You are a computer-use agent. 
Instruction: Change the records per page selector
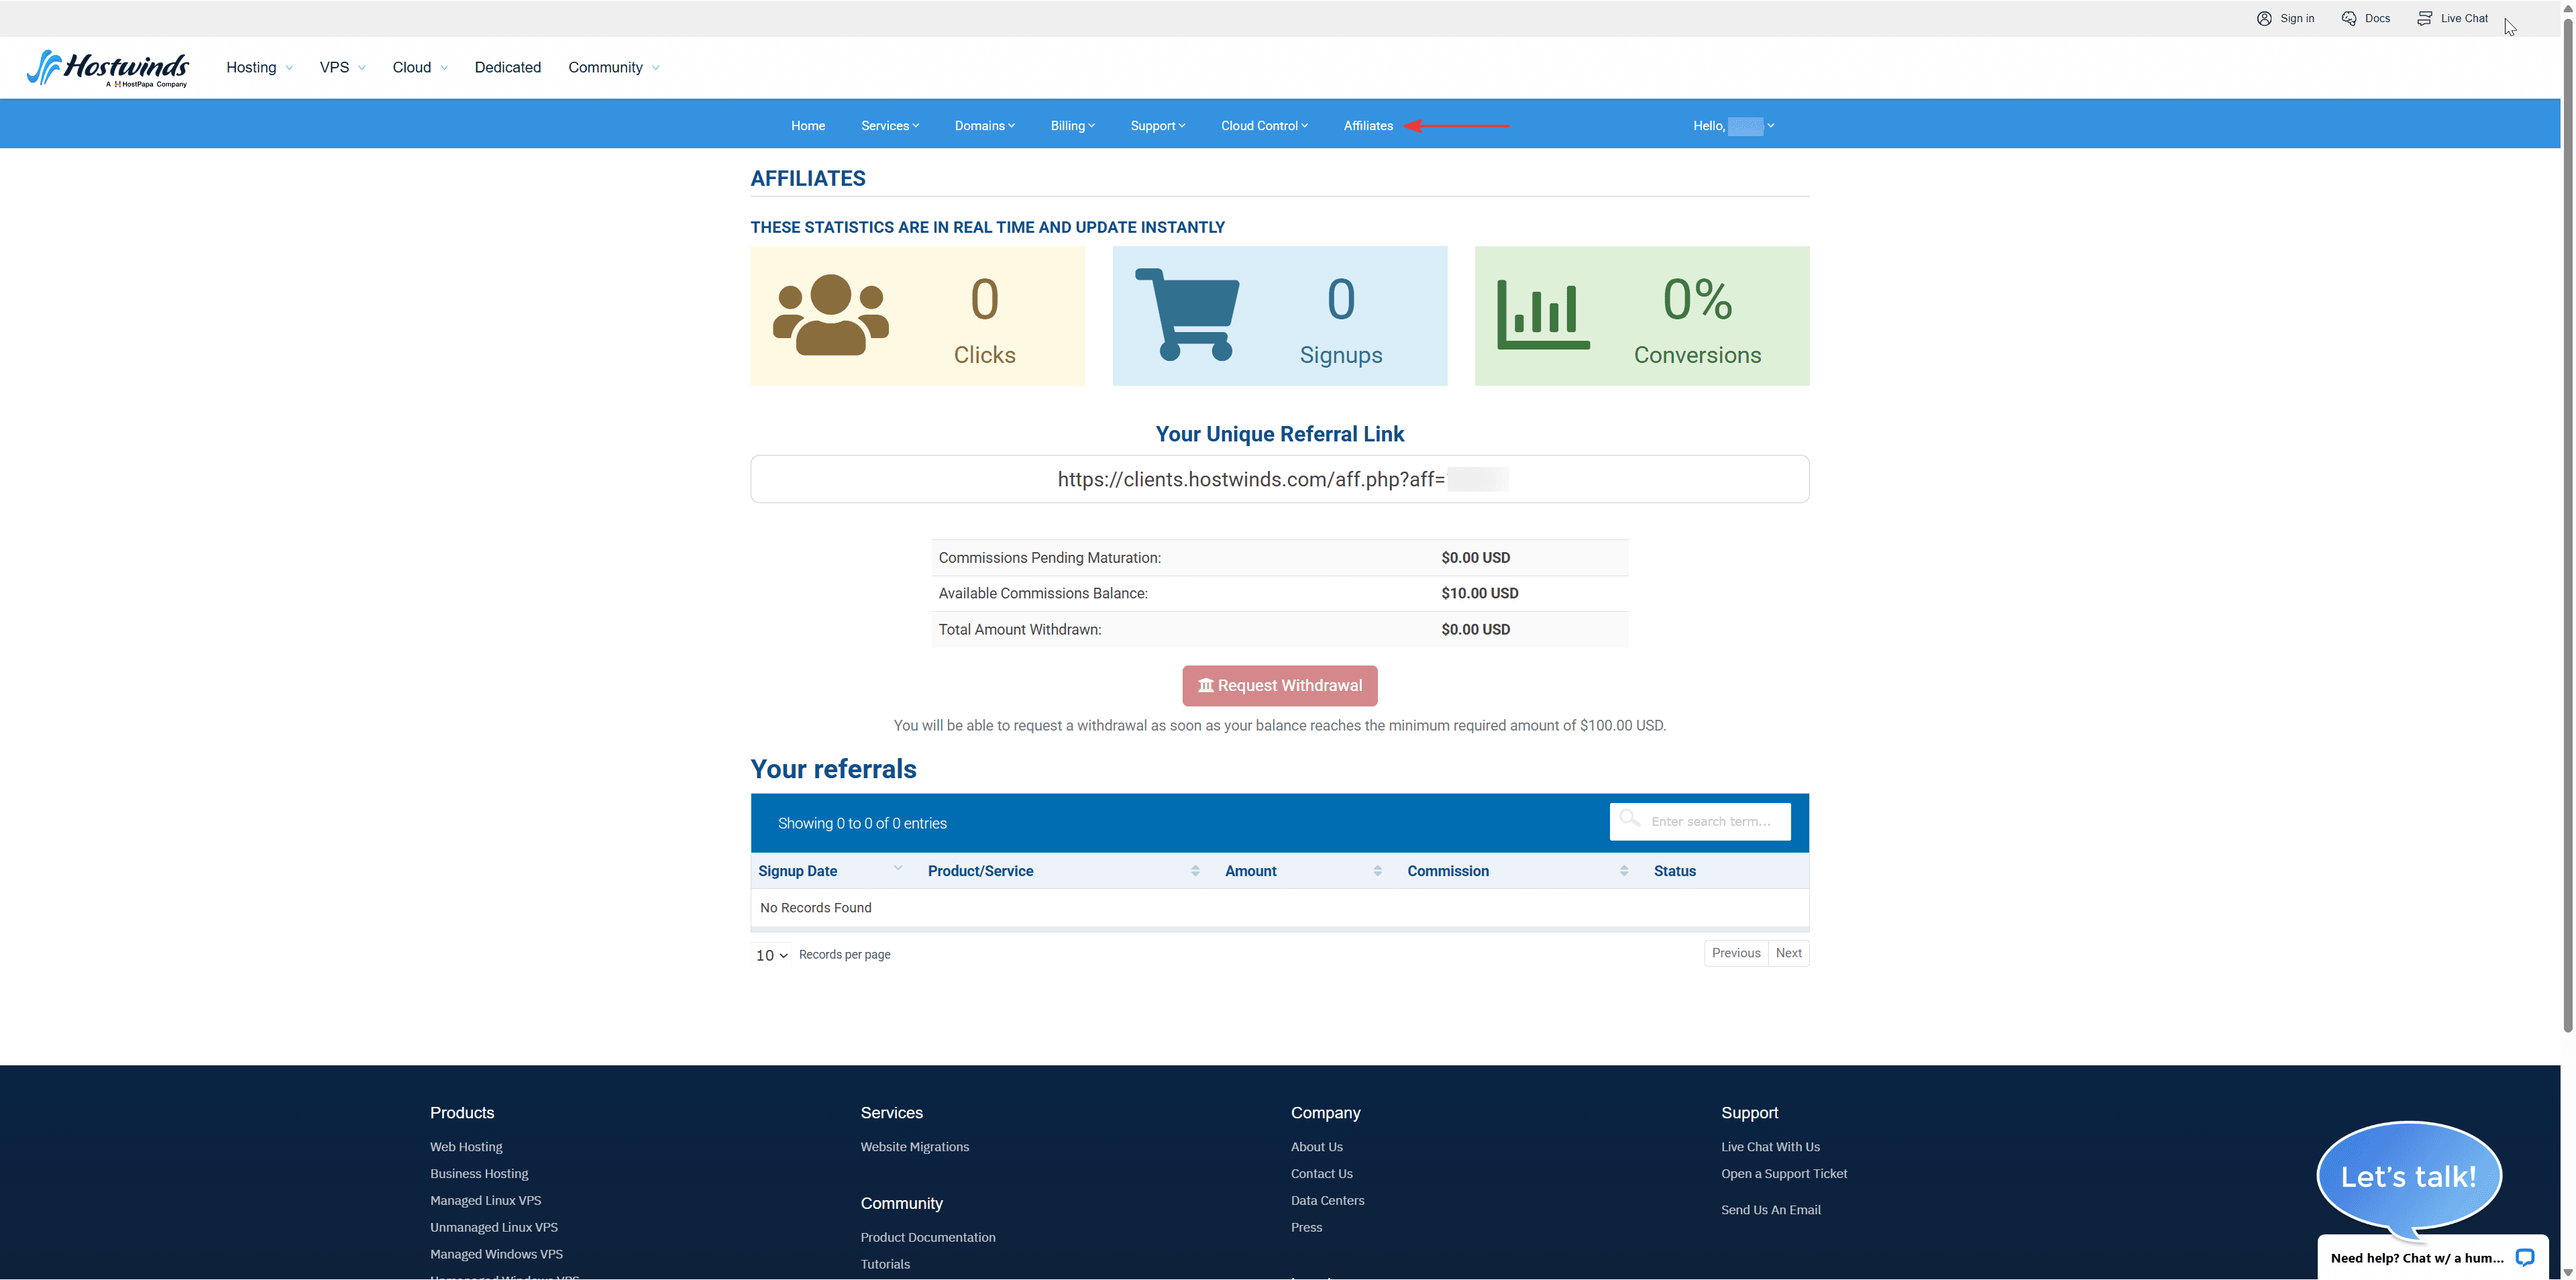tap(771, 955)
